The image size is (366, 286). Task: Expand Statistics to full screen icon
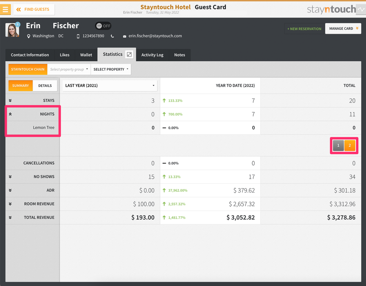click(x=129, y=54)
